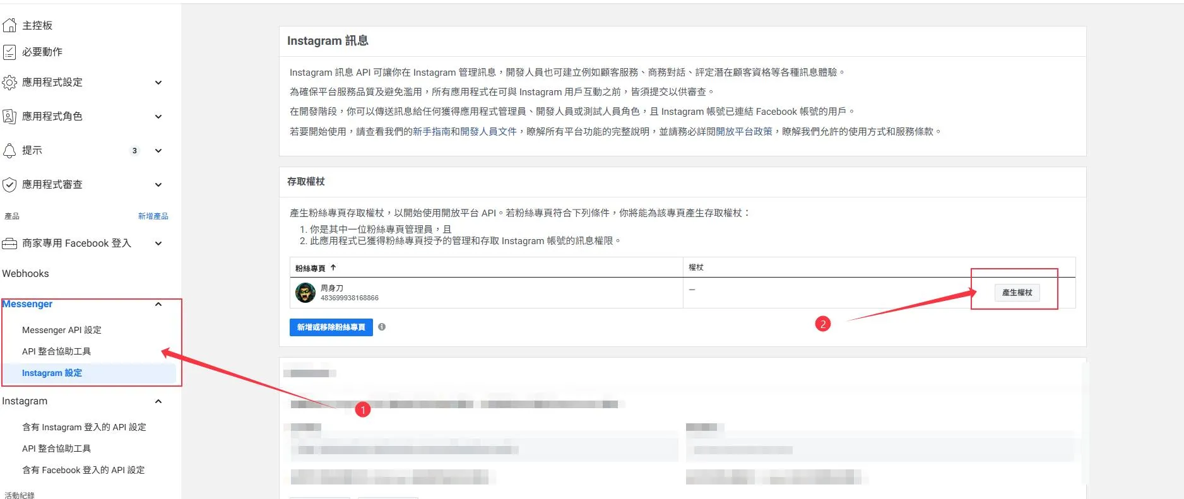Click 新增產品 link

click(153, 216)
